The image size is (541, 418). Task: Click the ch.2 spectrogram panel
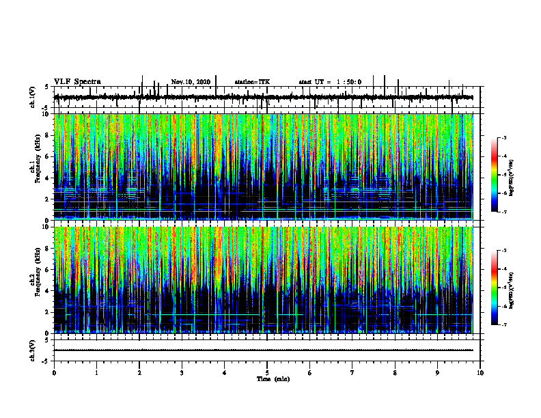tap(263, 280)
